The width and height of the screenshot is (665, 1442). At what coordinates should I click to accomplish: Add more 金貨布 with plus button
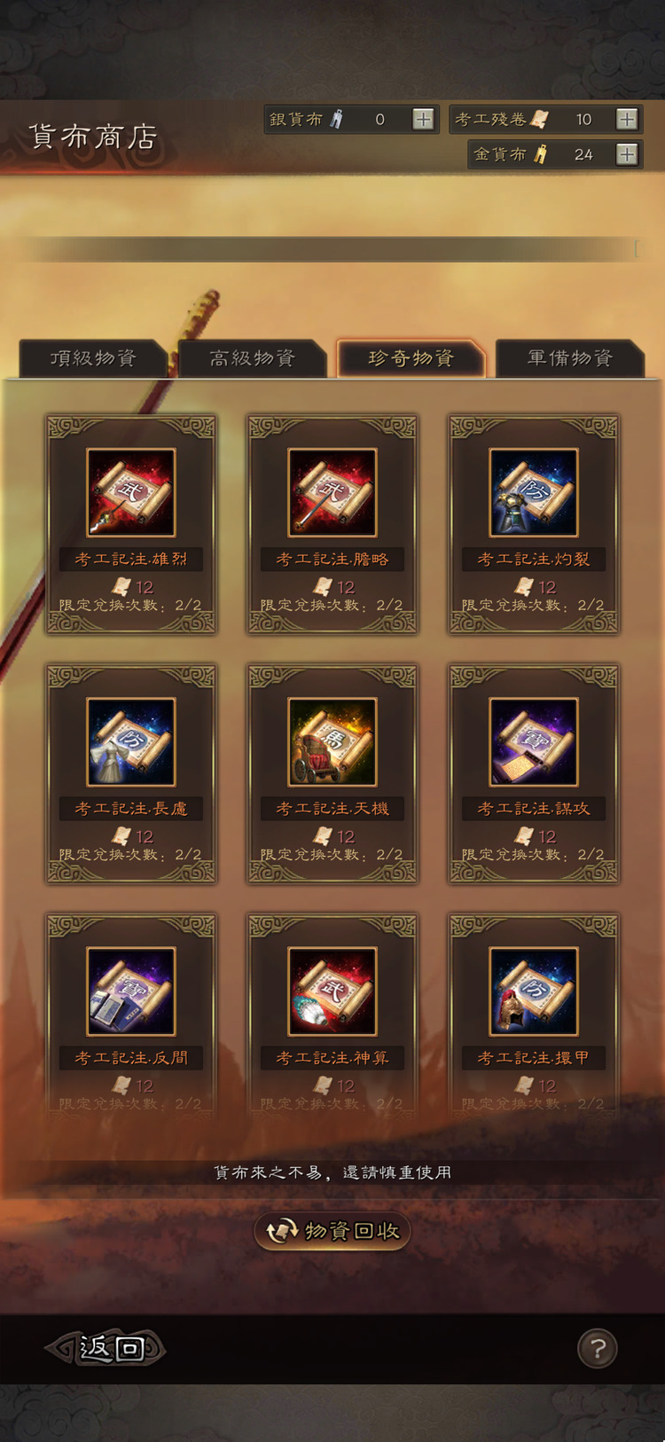(x=627, y=154)
